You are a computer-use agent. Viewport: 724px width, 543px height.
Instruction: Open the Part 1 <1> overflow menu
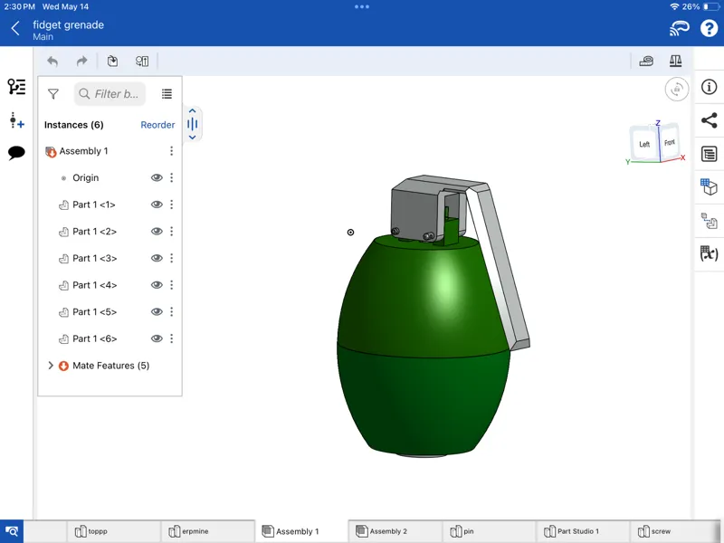pyautogui.click(x=171, y=205)
